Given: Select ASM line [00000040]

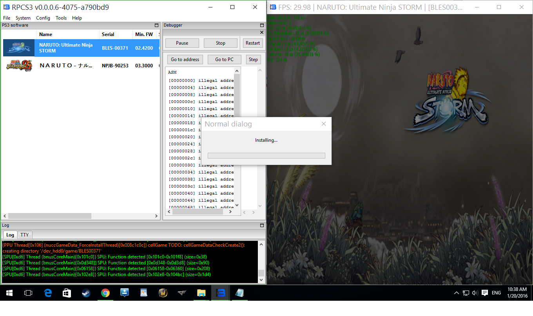Looking at the screenshot, I should point(201,193).
